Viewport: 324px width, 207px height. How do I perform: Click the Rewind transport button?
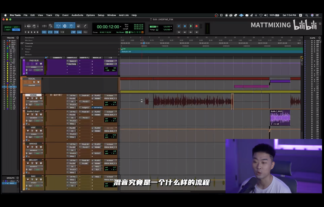coord(185,32)
